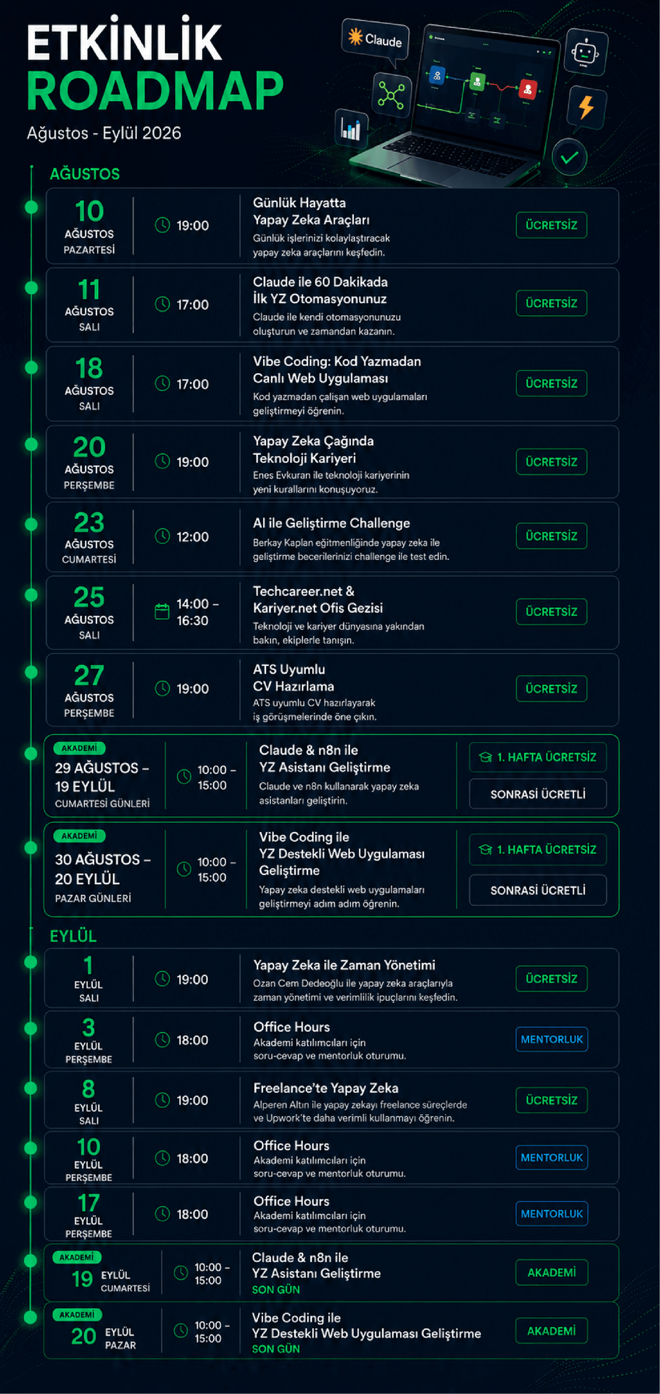Click the Claude speech bubble badge

click(x=375, y=39)
